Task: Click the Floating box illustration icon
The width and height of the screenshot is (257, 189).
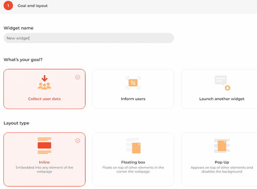Action: 133,146
